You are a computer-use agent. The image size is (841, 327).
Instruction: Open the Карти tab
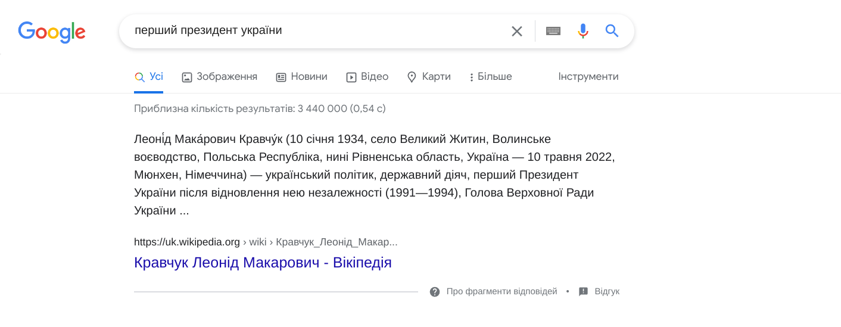coord(429,77)
